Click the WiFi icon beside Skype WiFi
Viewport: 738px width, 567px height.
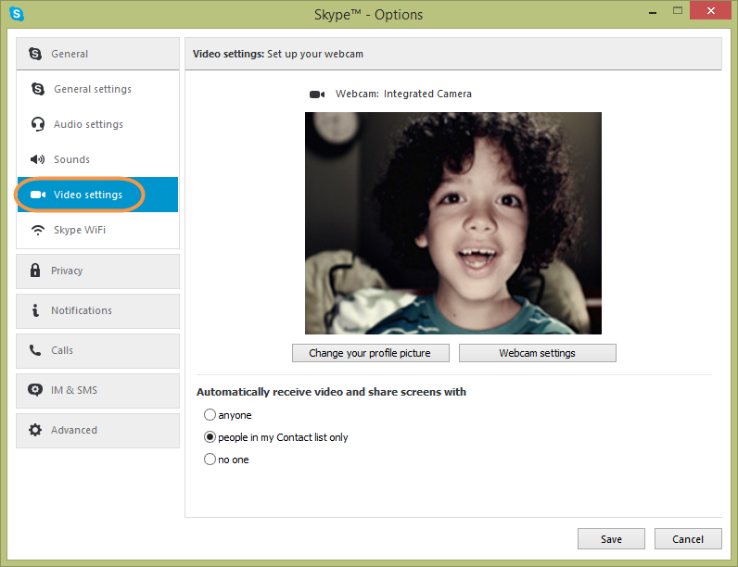click(38, 230)
